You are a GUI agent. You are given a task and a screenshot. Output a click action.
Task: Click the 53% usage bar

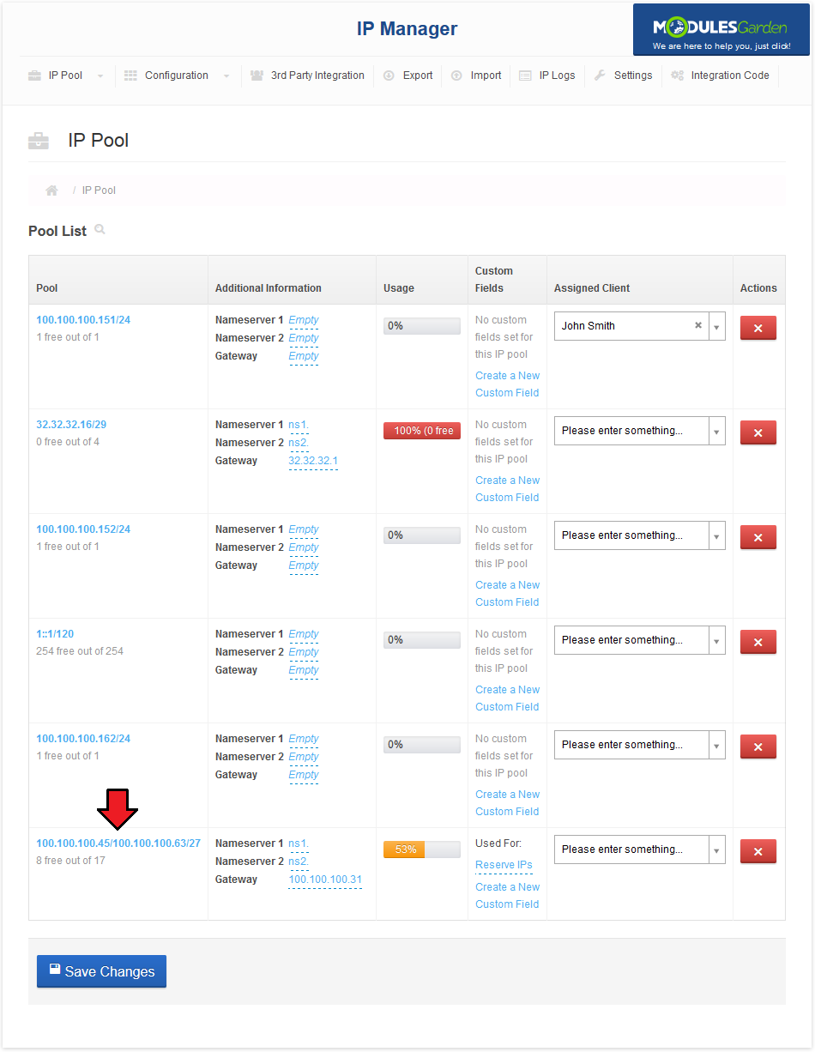pyautogui.click(x=422, y=849)
